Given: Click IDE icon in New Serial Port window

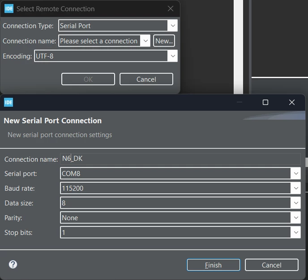Looking at the screenshot, I should pyautogui.click(x=9, y=102).
